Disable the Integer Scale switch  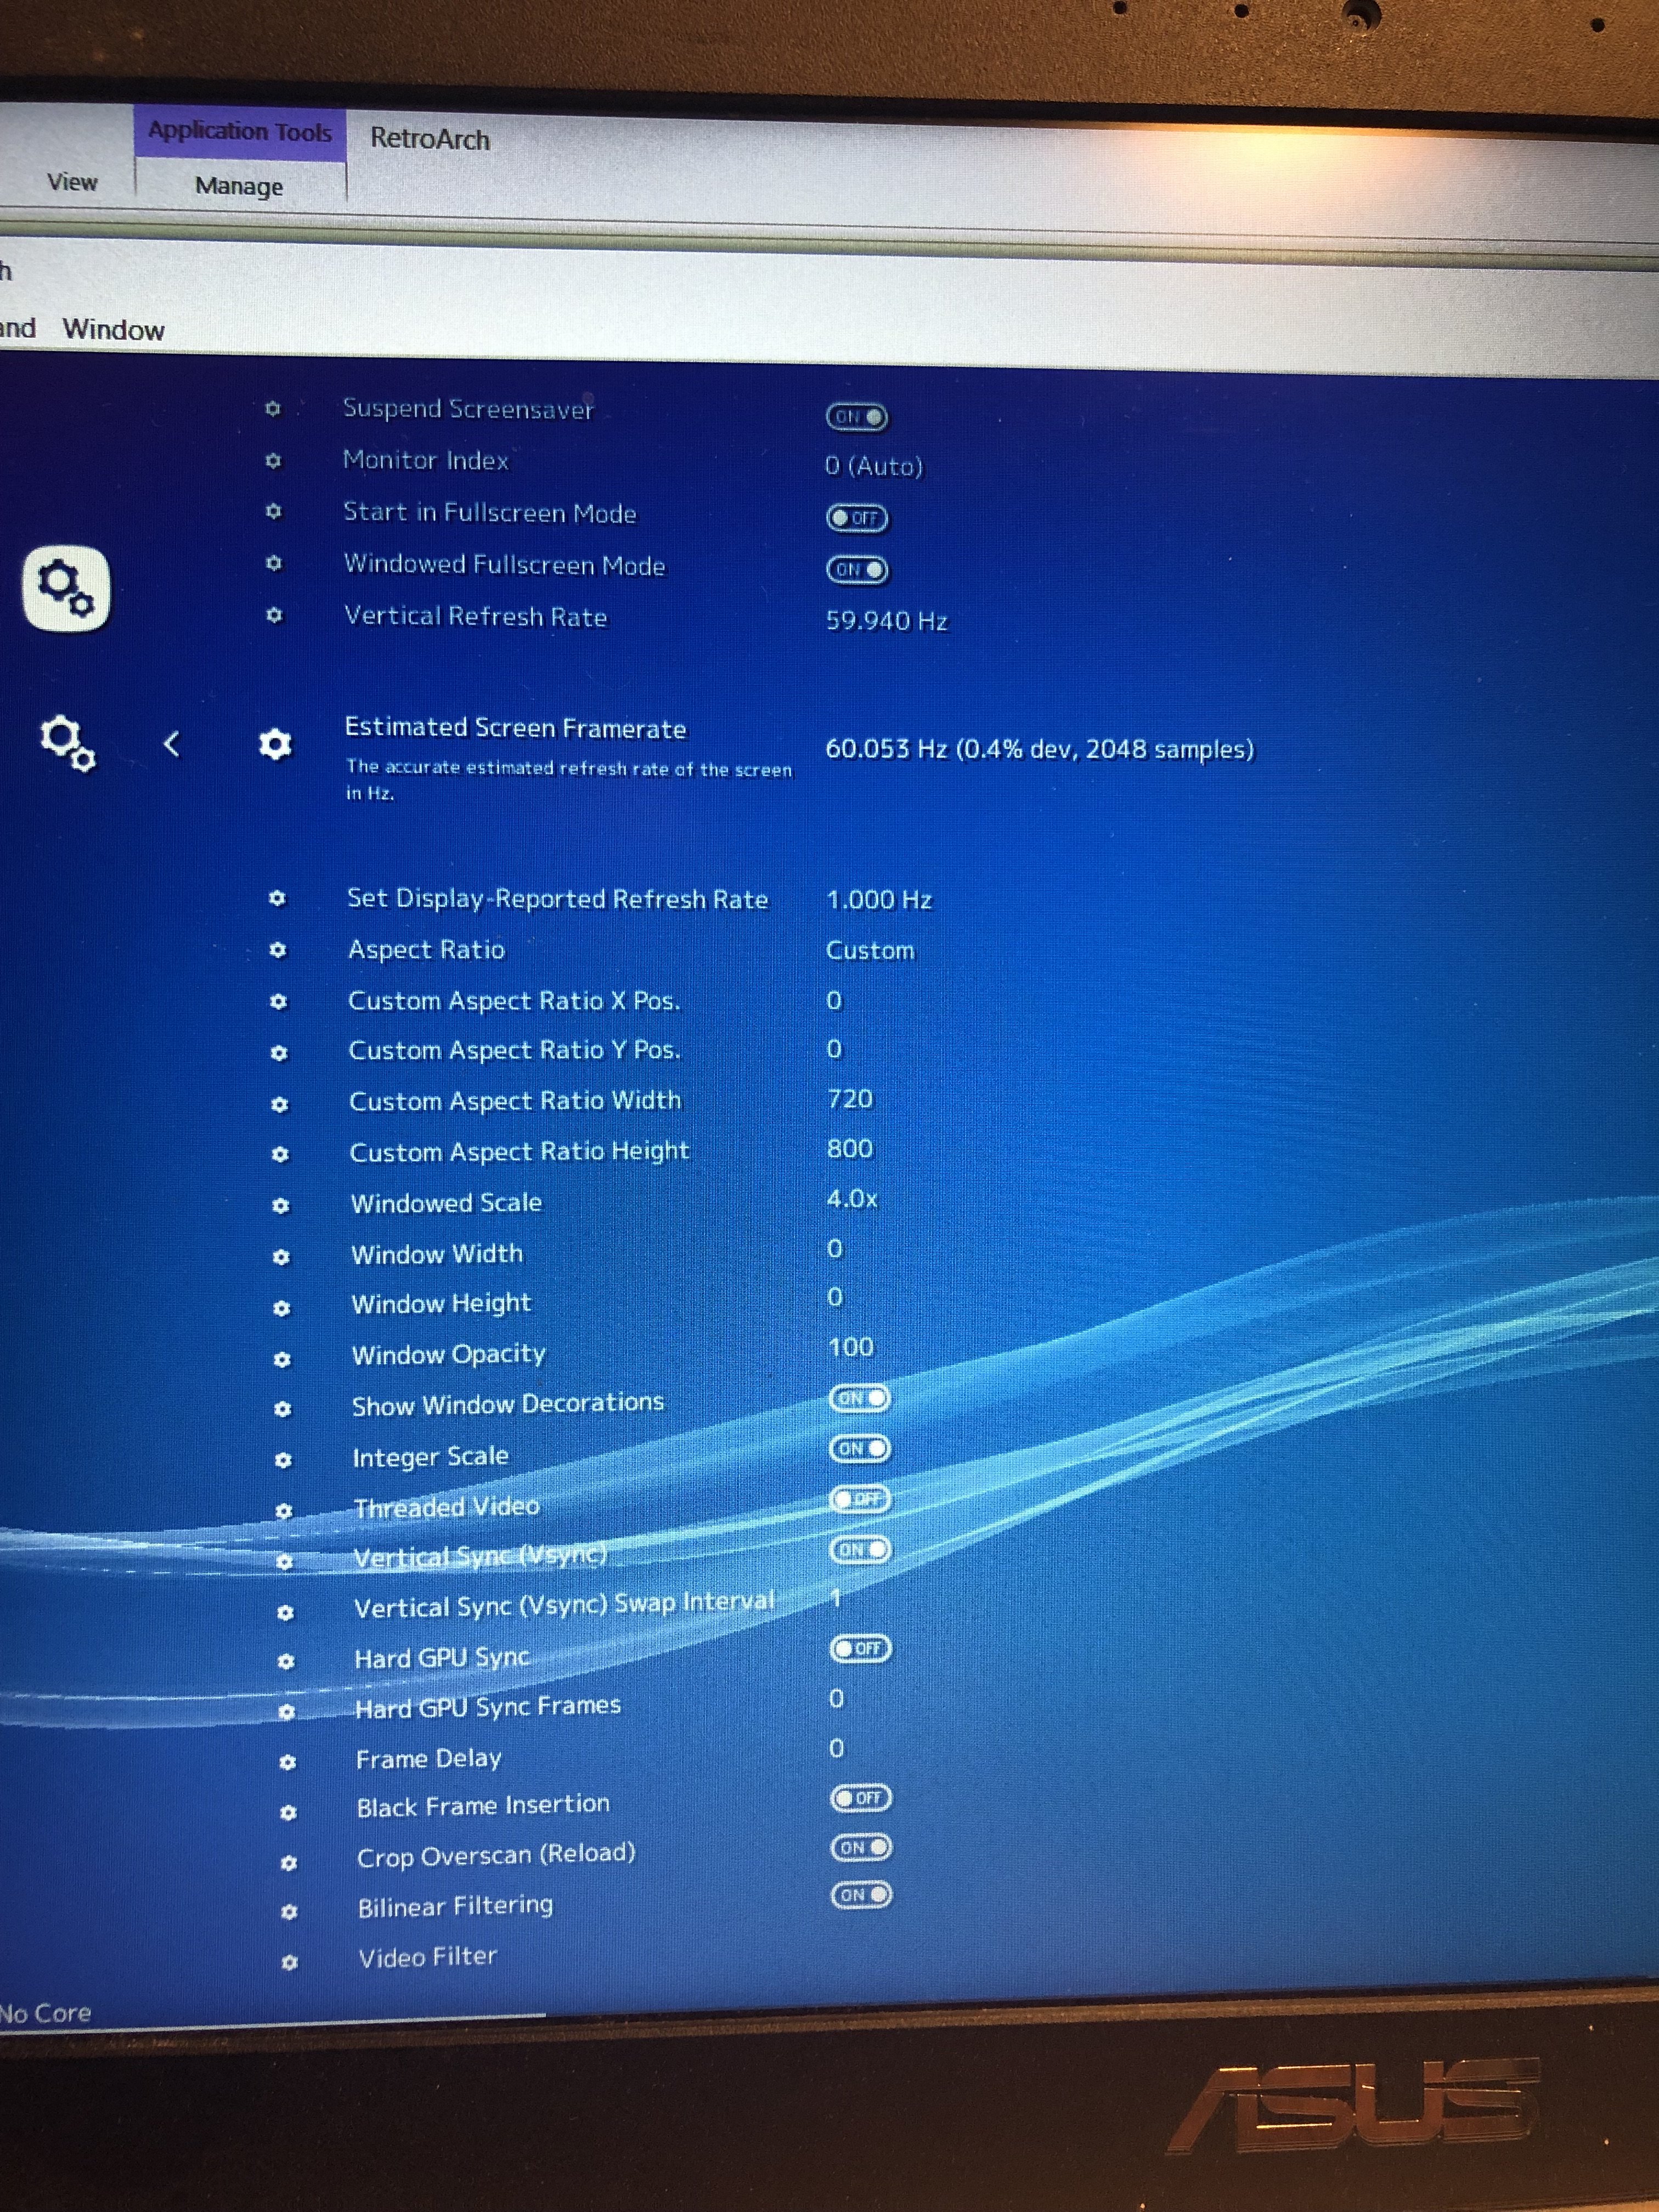[860, 1449]
